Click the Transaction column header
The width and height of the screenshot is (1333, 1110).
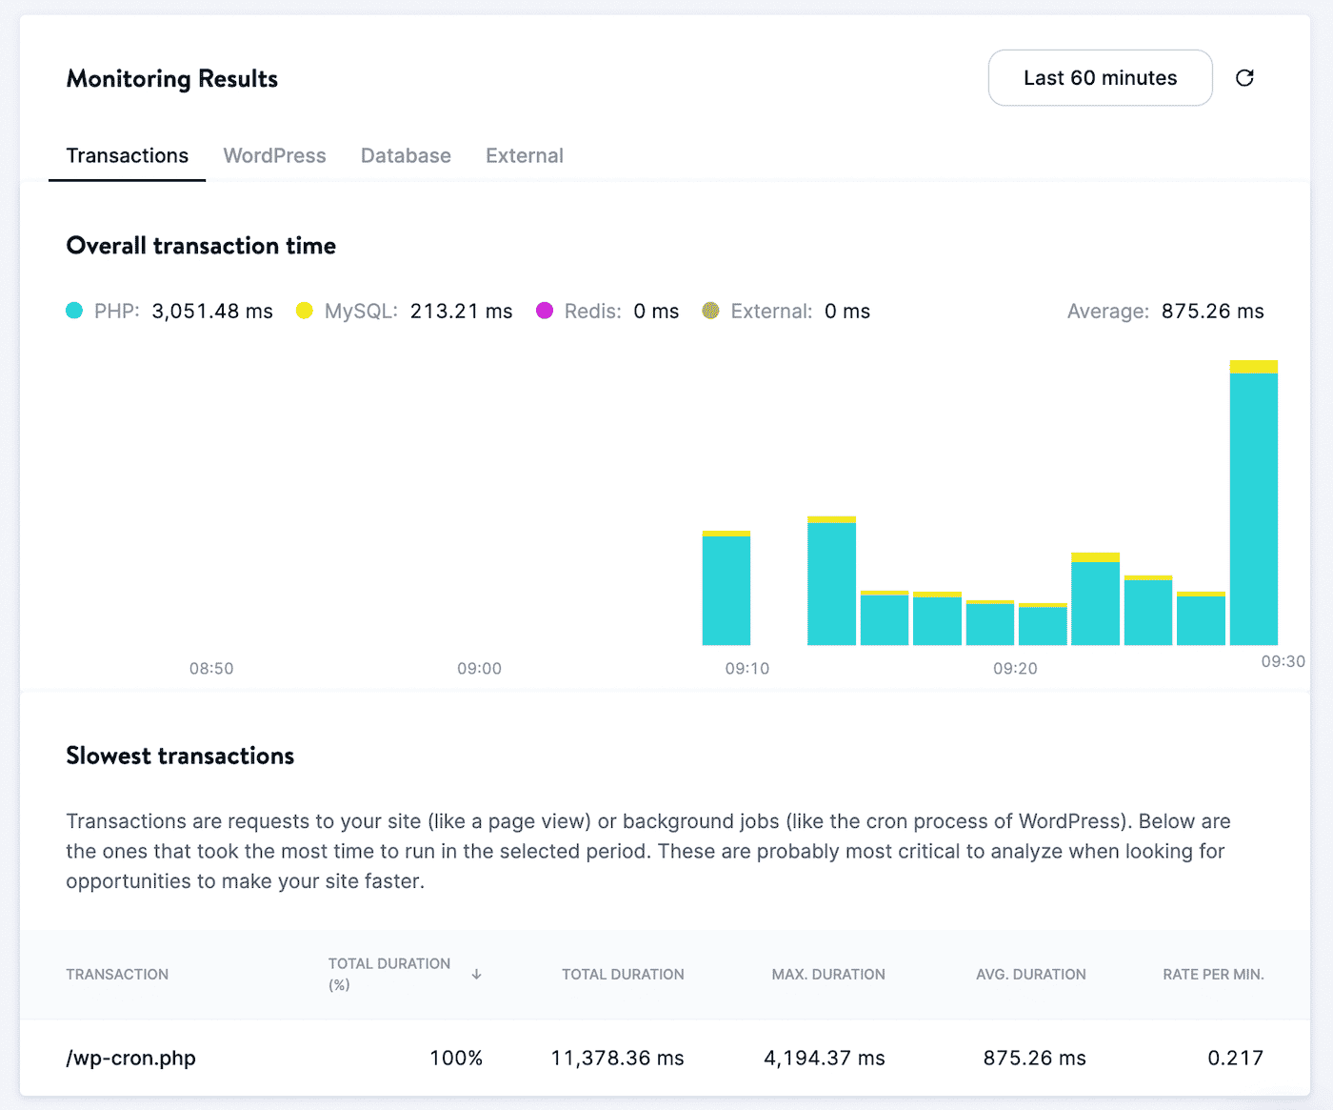pos(117,974)
